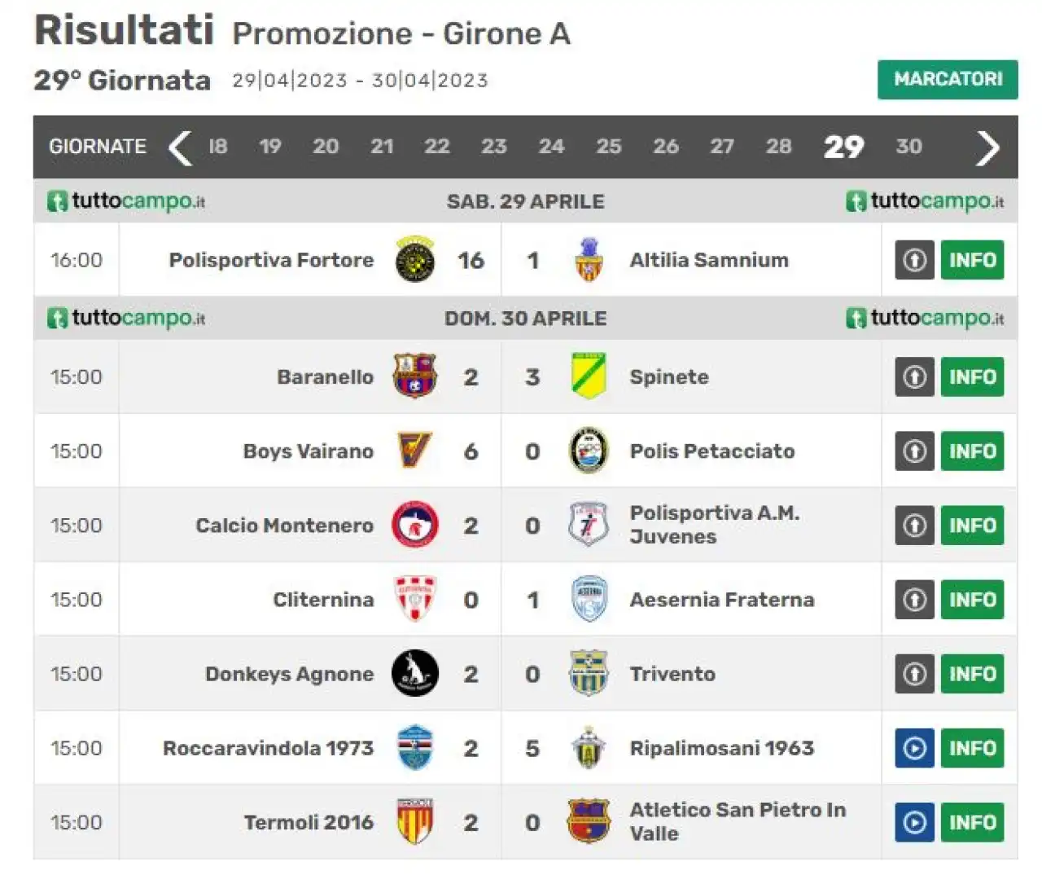Advance giornate list with right chevron

point(987,147)
